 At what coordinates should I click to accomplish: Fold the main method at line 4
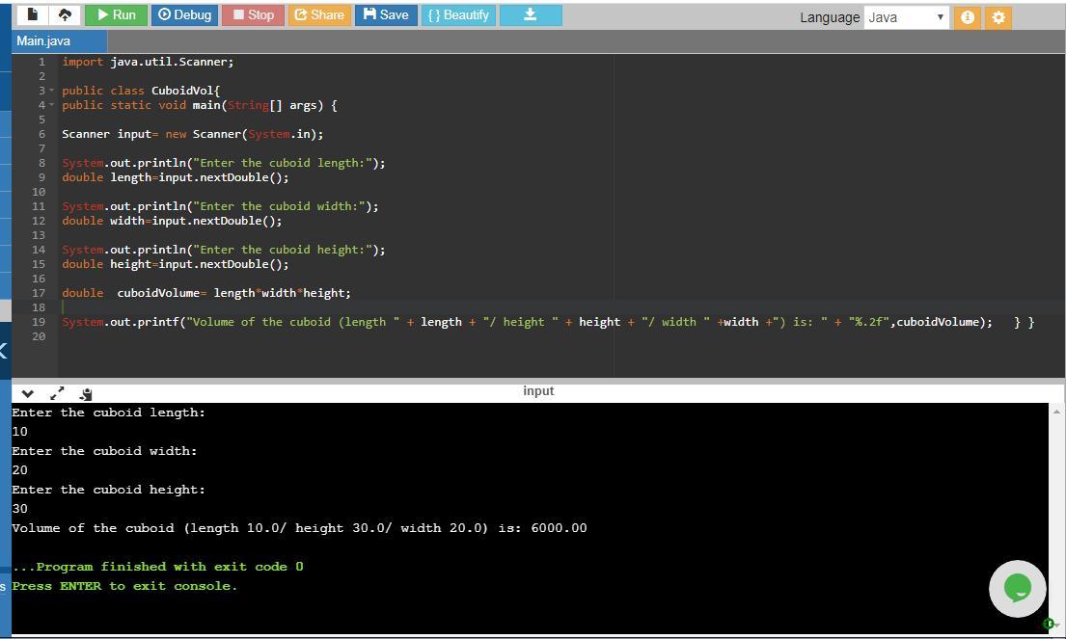click(52, 105)
